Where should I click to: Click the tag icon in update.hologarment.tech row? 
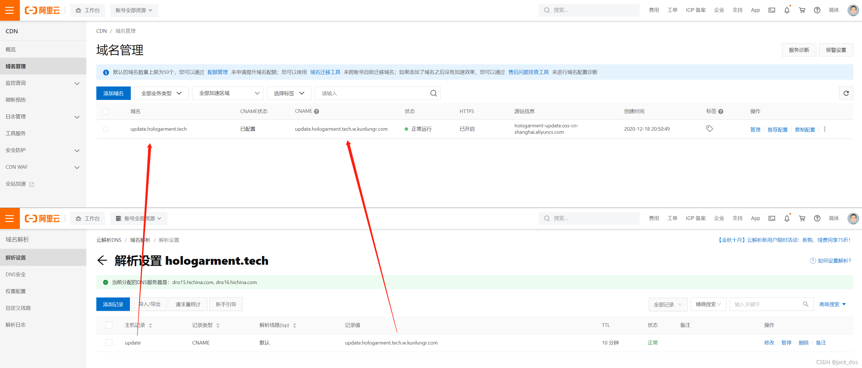(x=709, y=129)
